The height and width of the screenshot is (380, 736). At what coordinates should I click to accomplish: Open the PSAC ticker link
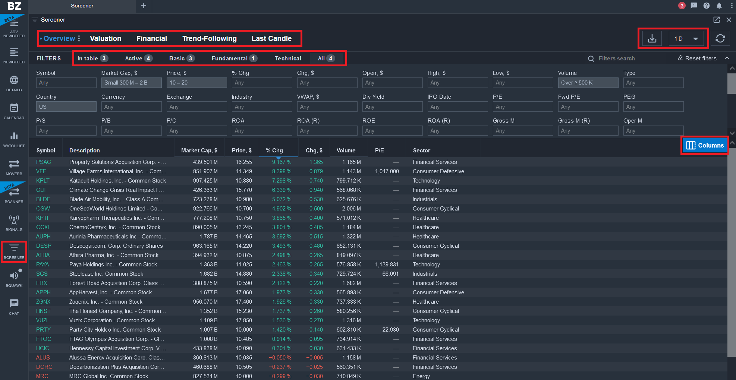click(44, 162)
